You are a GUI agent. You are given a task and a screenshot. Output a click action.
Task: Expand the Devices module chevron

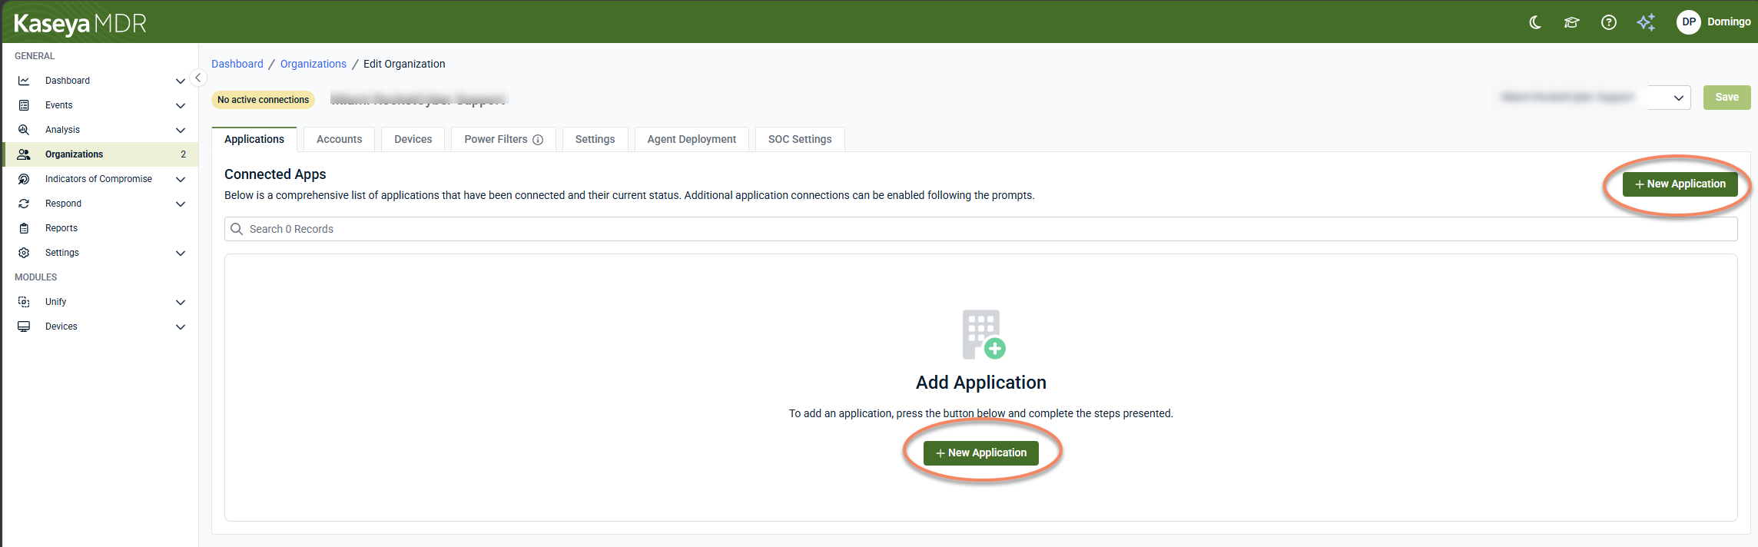point(181,327)
